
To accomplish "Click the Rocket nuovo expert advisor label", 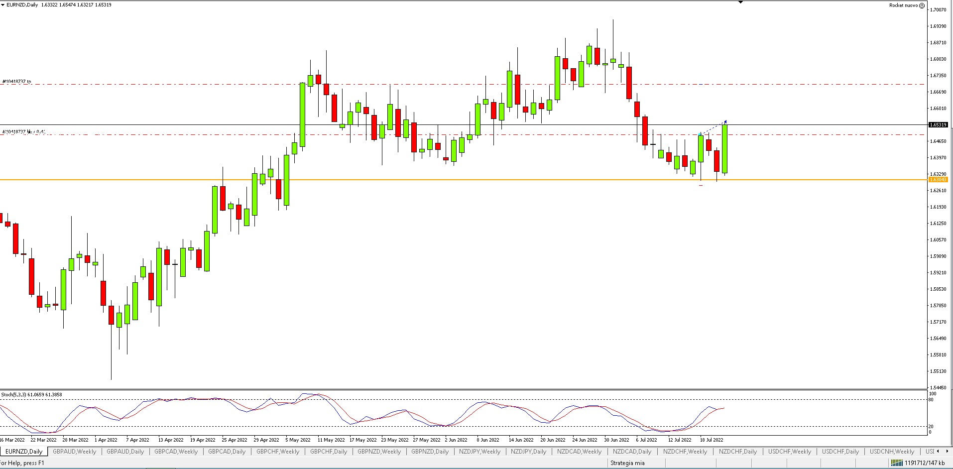I will tap(903, 5).
